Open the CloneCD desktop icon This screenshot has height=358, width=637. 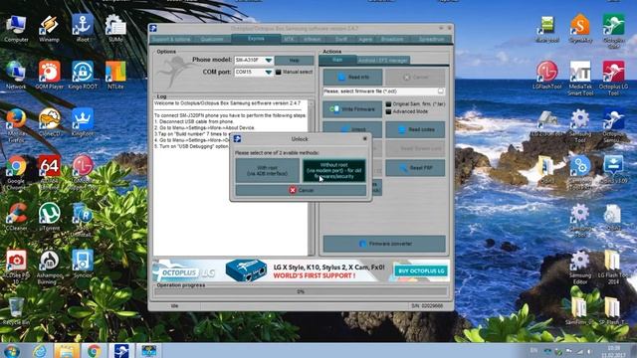click(49, 122)
